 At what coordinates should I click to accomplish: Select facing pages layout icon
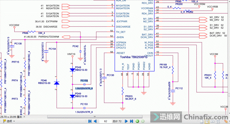pos(212,121)
